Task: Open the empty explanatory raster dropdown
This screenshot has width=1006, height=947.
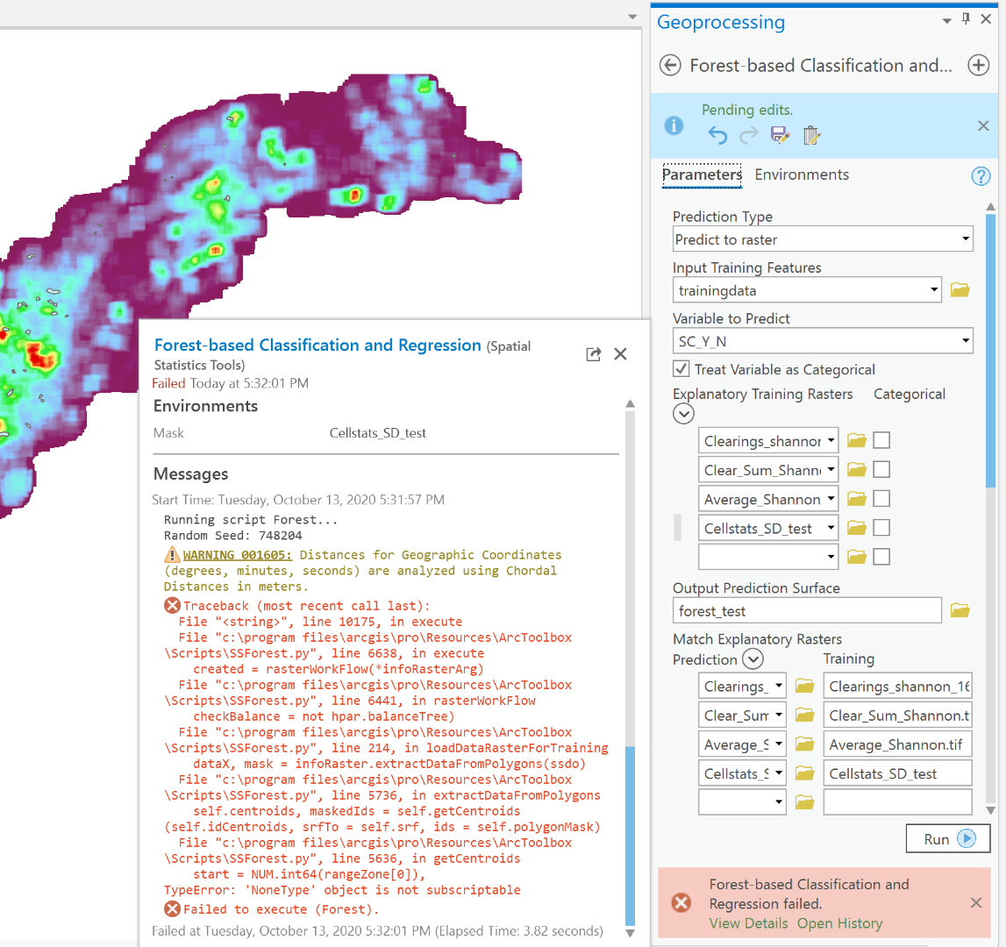Action: 831,557
